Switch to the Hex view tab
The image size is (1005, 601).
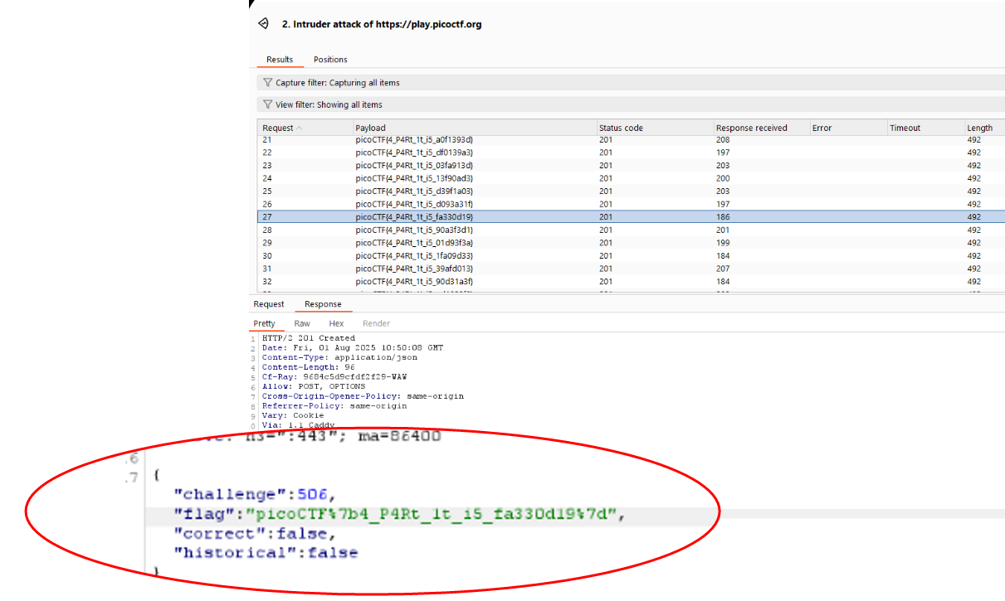point(336,323)
